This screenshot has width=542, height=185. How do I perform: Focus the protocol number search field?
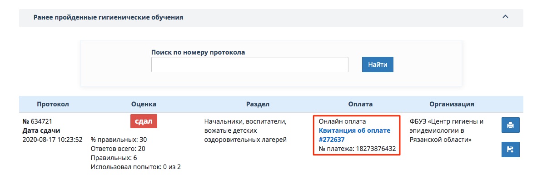[x=249, y=65]
